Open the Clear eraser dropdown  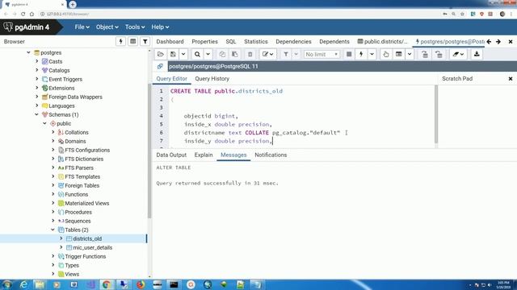[x=458, y=54]
